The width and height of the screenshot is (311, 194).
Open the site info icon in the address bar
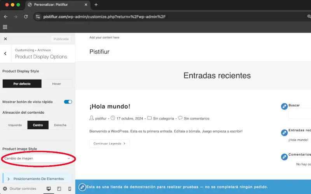[38, 17]
